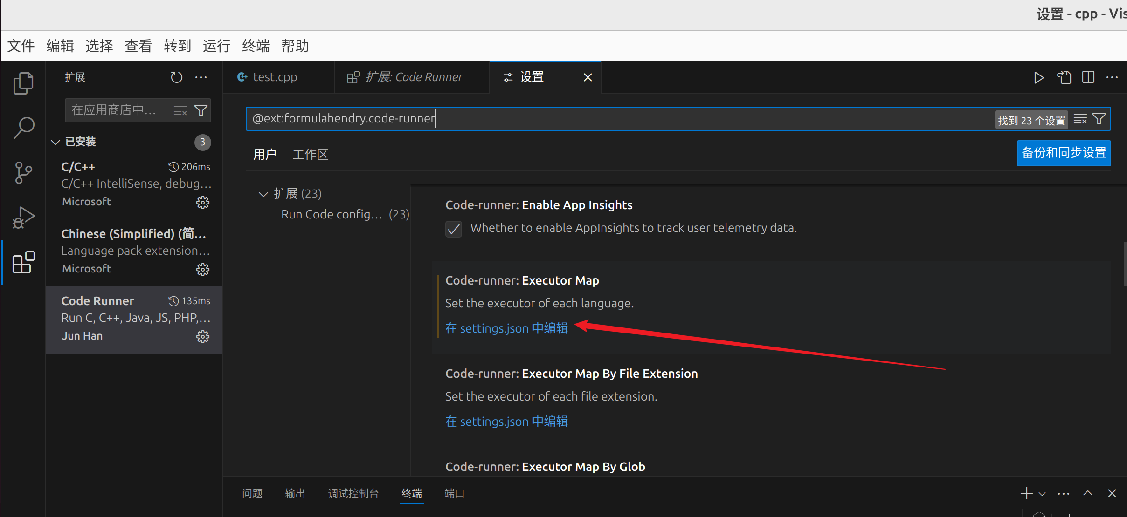Click Open Settings (JSON) icon
Image resolution: width=1127 pixels, height=517 pixels.
[x=1064, y=77]
